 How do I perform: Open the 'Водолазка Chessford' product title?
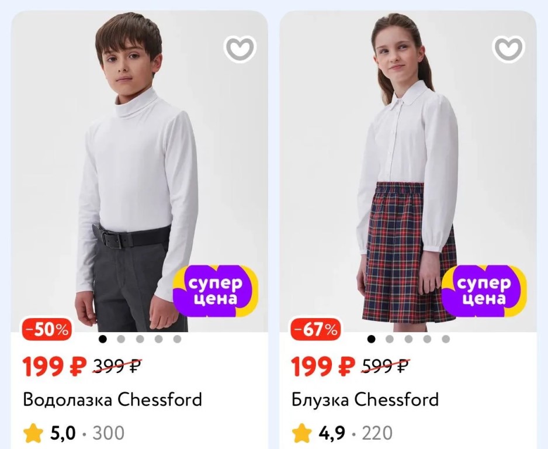tap(112, 400)
